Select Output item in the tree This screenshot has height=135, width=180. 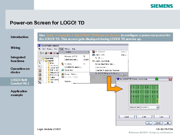(x=52, y=77)
